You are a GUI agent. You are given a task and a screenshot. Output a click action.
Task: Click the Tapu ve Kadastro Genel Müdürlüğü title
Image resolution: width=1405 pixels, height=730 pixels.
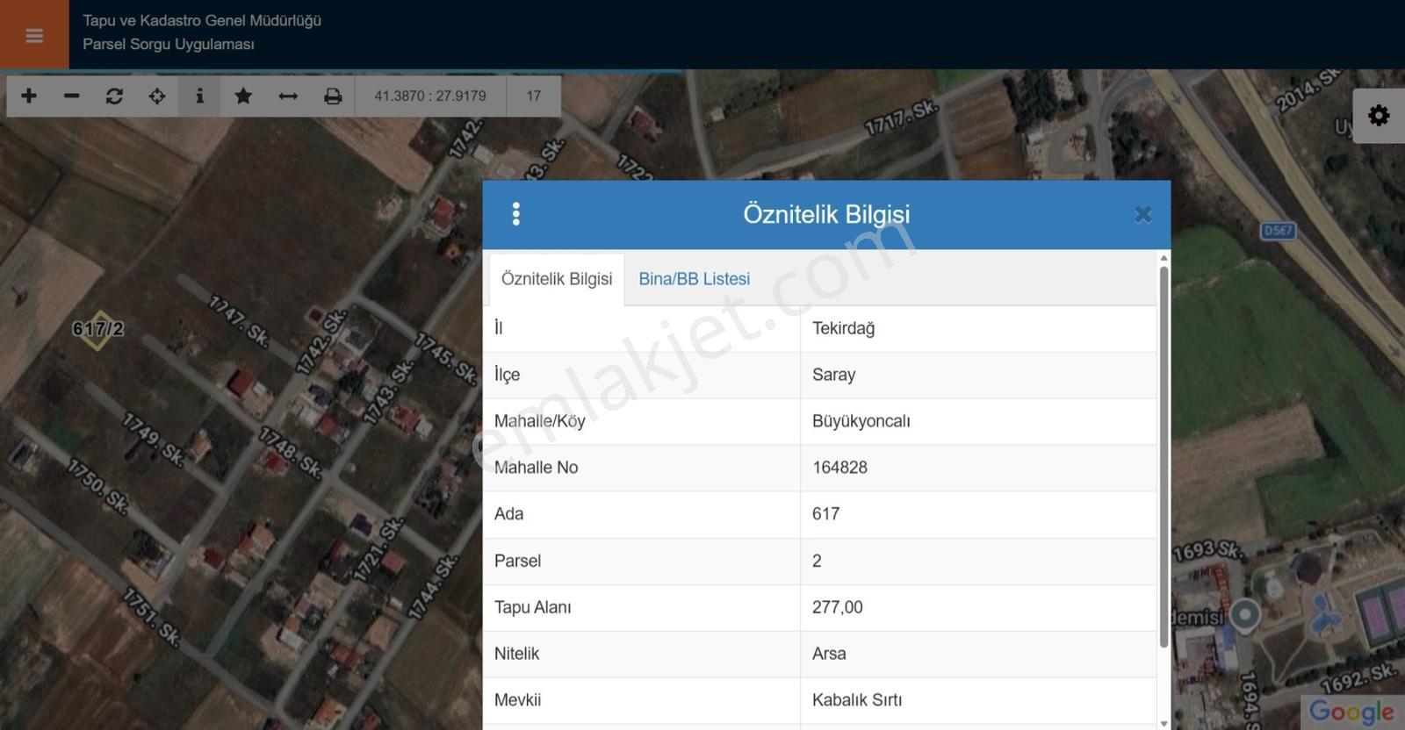202,20
